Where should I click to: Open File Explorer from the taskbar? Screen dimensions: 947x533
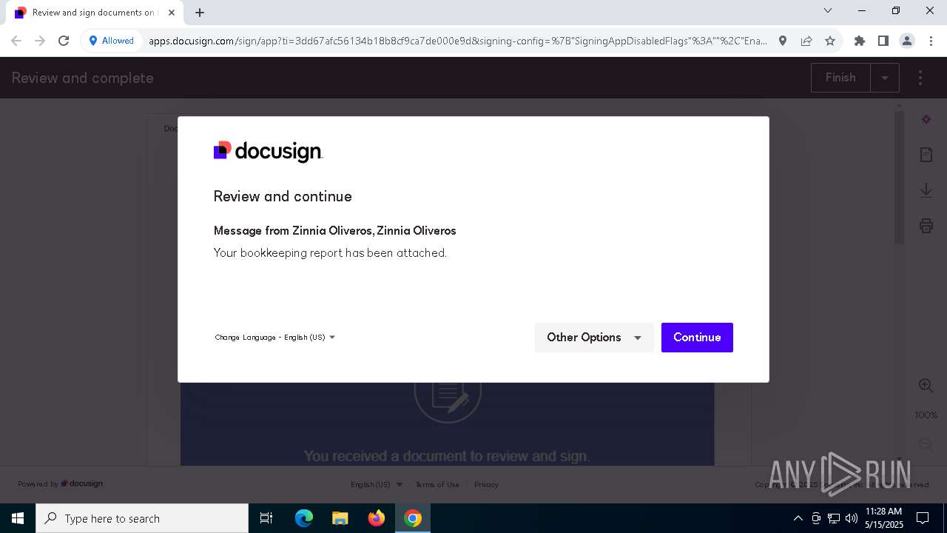click(x=340, y=518)
